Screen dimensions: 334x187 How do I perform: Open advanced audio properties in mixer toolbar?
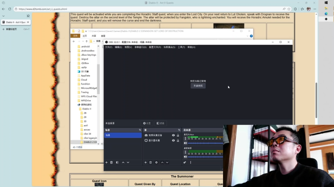[185, 162]
